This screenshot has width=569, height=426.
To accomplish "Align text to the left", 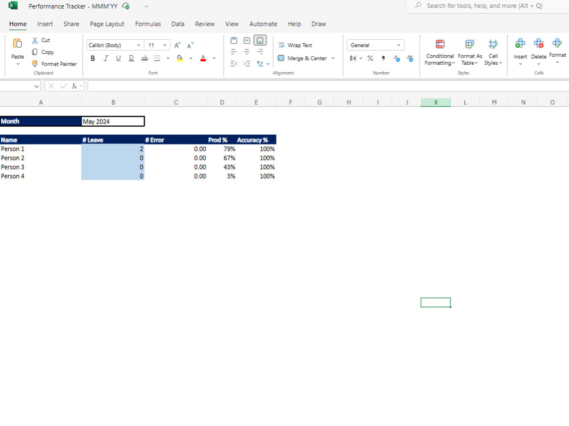I will pyautogui.click(x=234, y=52).
